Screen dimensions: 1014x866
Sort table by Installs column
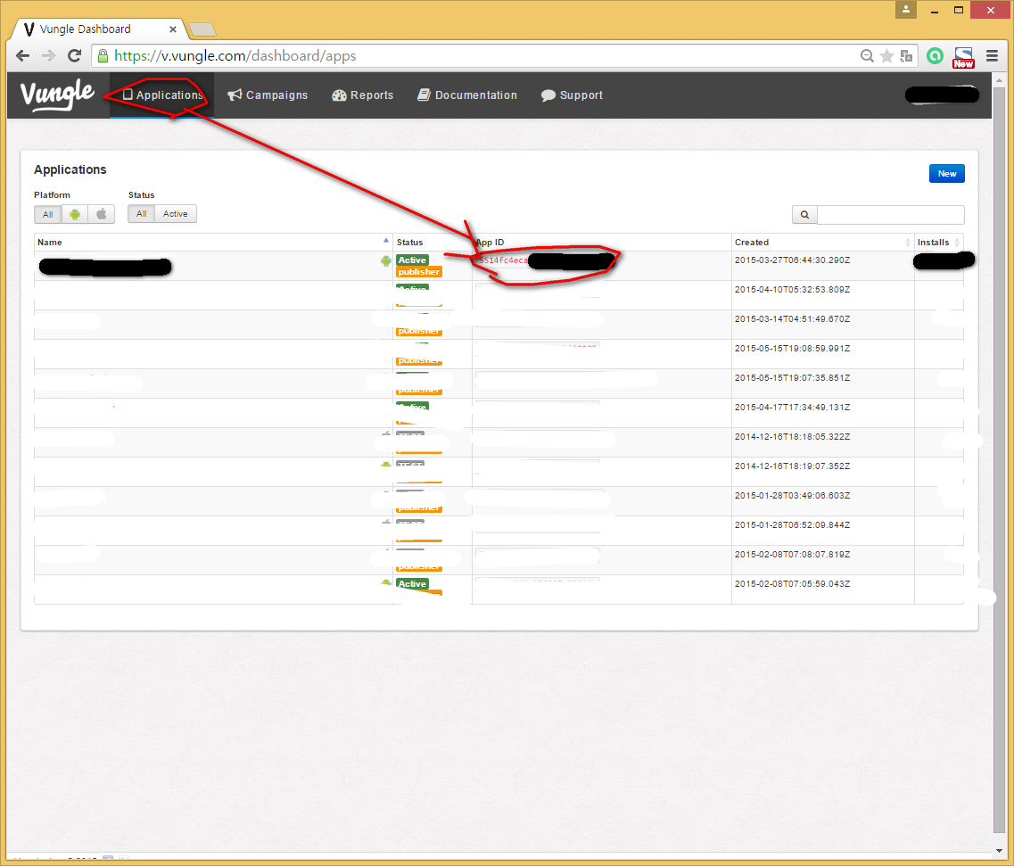[939, 242]
